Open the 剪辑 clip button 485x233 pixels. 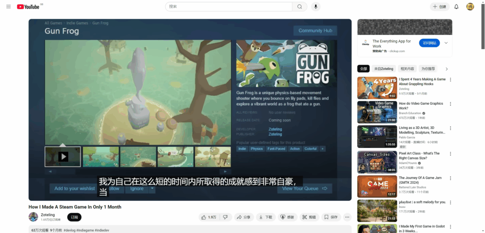309,217
